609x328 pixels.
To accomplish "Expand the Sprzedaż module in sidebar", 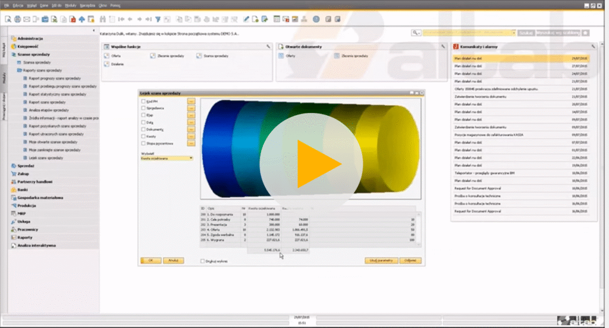I will pyautogui.click(x=26, y=166).
